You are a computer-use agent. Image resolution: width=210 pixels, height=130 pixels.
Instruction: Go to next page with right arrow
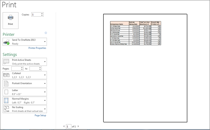pyautogui.click(x=78, y=126)
